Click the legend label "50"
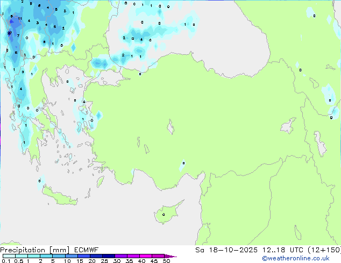Viewport: 341px width, 263px height. tap(166, 261)
